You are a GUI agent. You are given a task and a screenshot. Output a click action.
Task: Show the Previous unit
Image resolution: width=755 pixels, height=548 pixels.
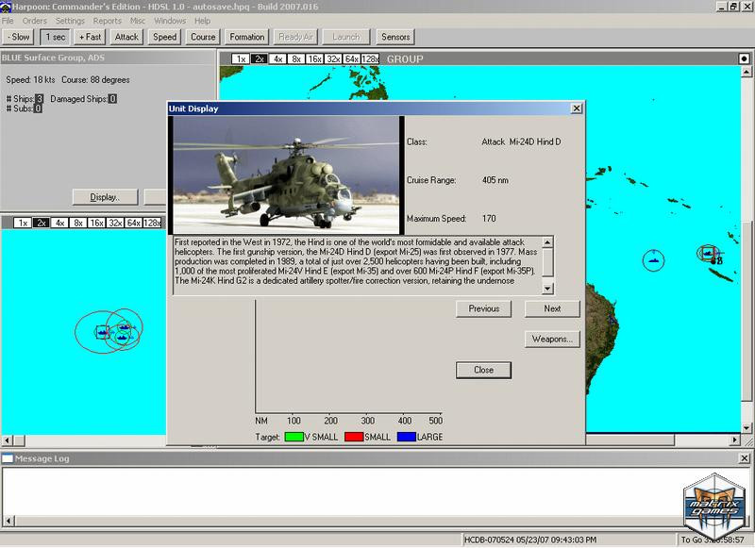484,308
